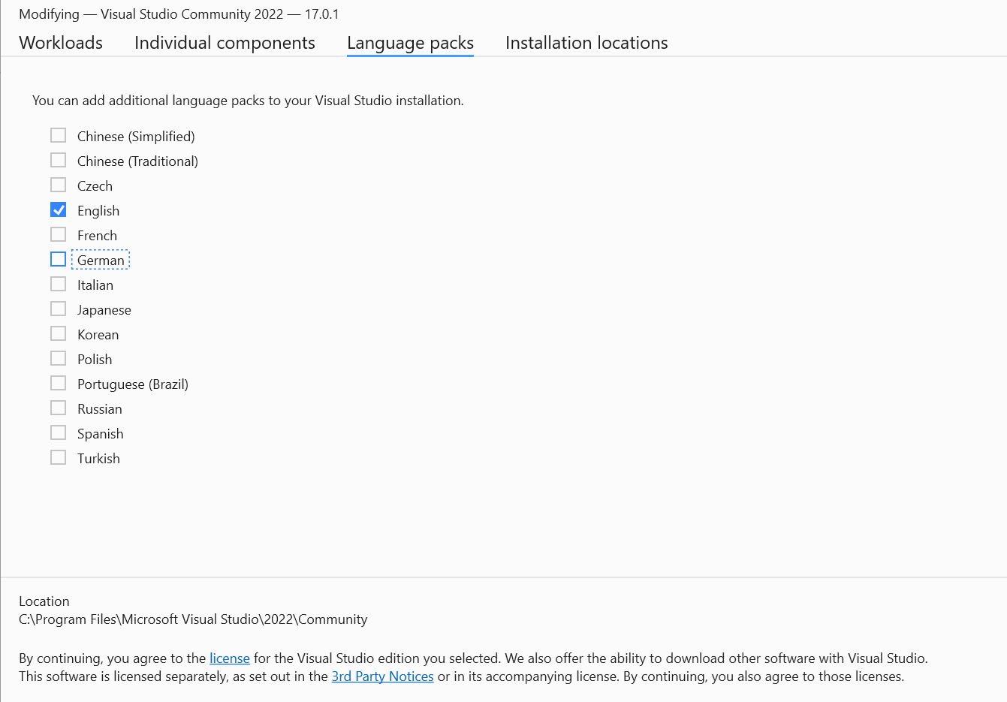Enable the Polish language pack

coord(58,358)
